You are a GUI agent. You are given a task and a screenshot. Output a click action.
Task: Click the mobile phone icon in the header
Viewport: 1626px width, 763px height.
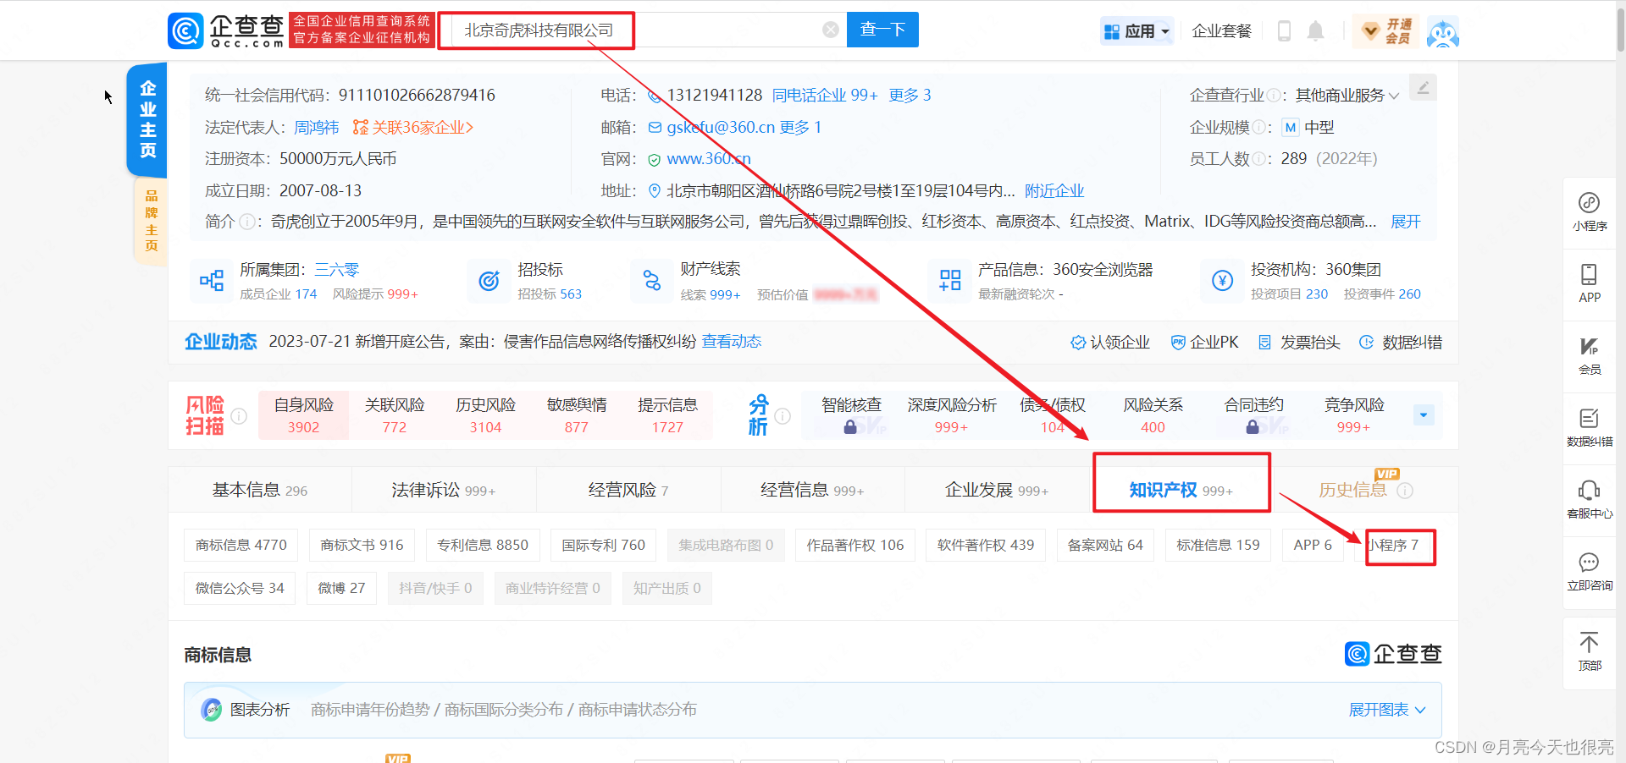pos(1284,31)
